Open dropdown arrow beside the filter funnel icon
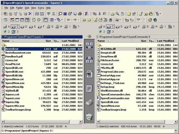 (x=160, y=14)
